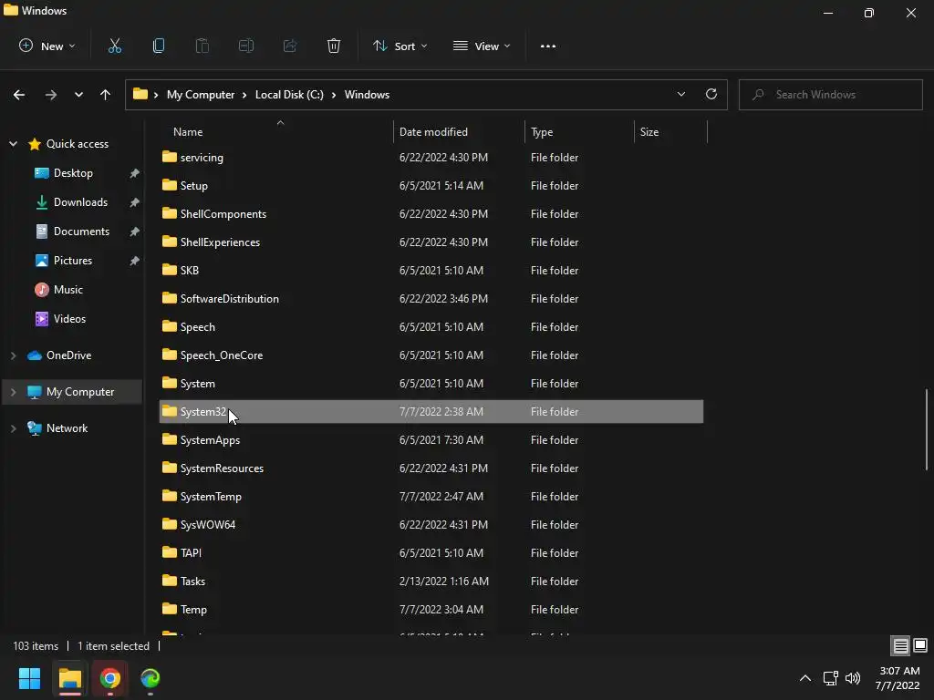Go up one folder level arrow
The image size is (934, 700).
[x=106, y=95]
